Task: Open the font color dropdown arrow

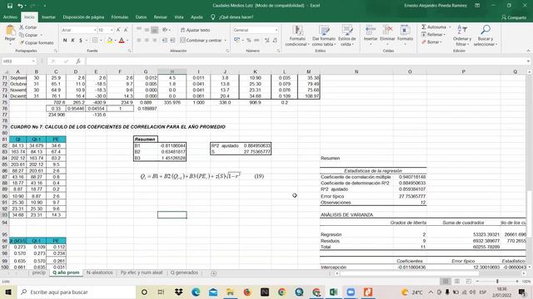Action: tap(127, 41)
